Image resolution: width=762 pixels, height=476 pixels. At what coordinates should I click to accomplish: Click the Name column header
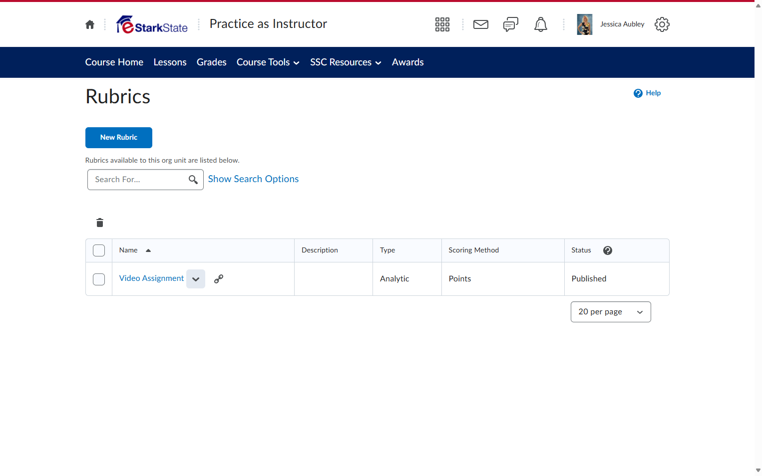pos(128,250)
